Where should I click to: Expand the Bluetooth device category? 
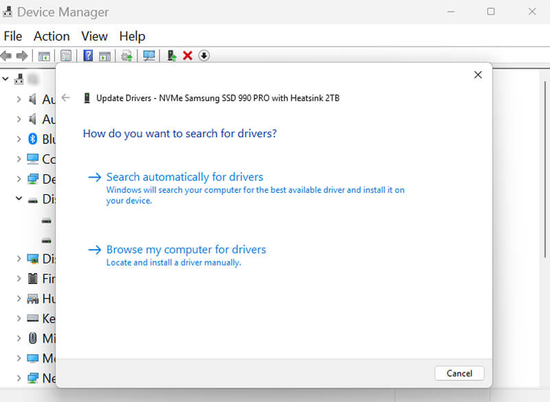point(19,139)
